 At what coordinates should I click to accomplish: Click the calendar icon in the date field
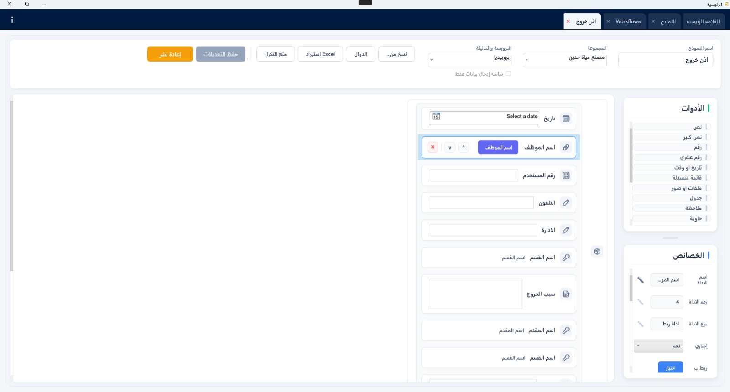pos(436,116)
